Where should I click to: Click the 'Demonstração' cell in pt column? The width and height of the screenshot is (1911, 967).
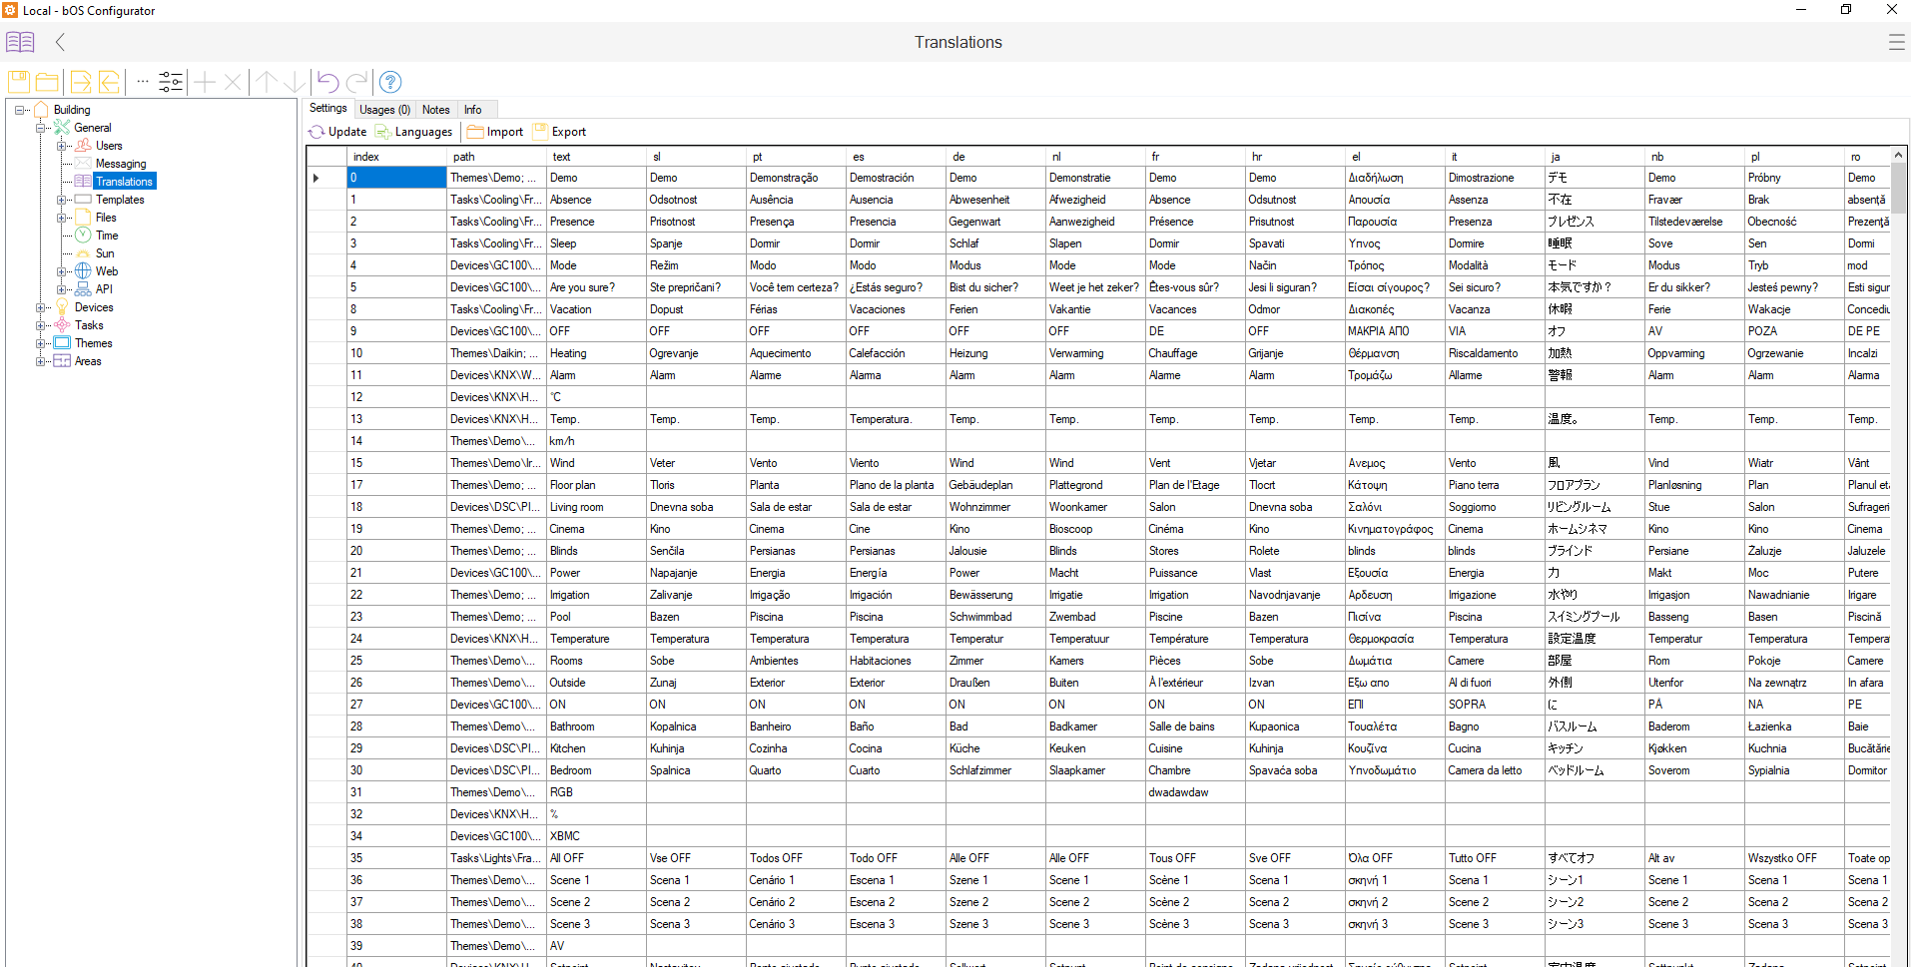796,178
